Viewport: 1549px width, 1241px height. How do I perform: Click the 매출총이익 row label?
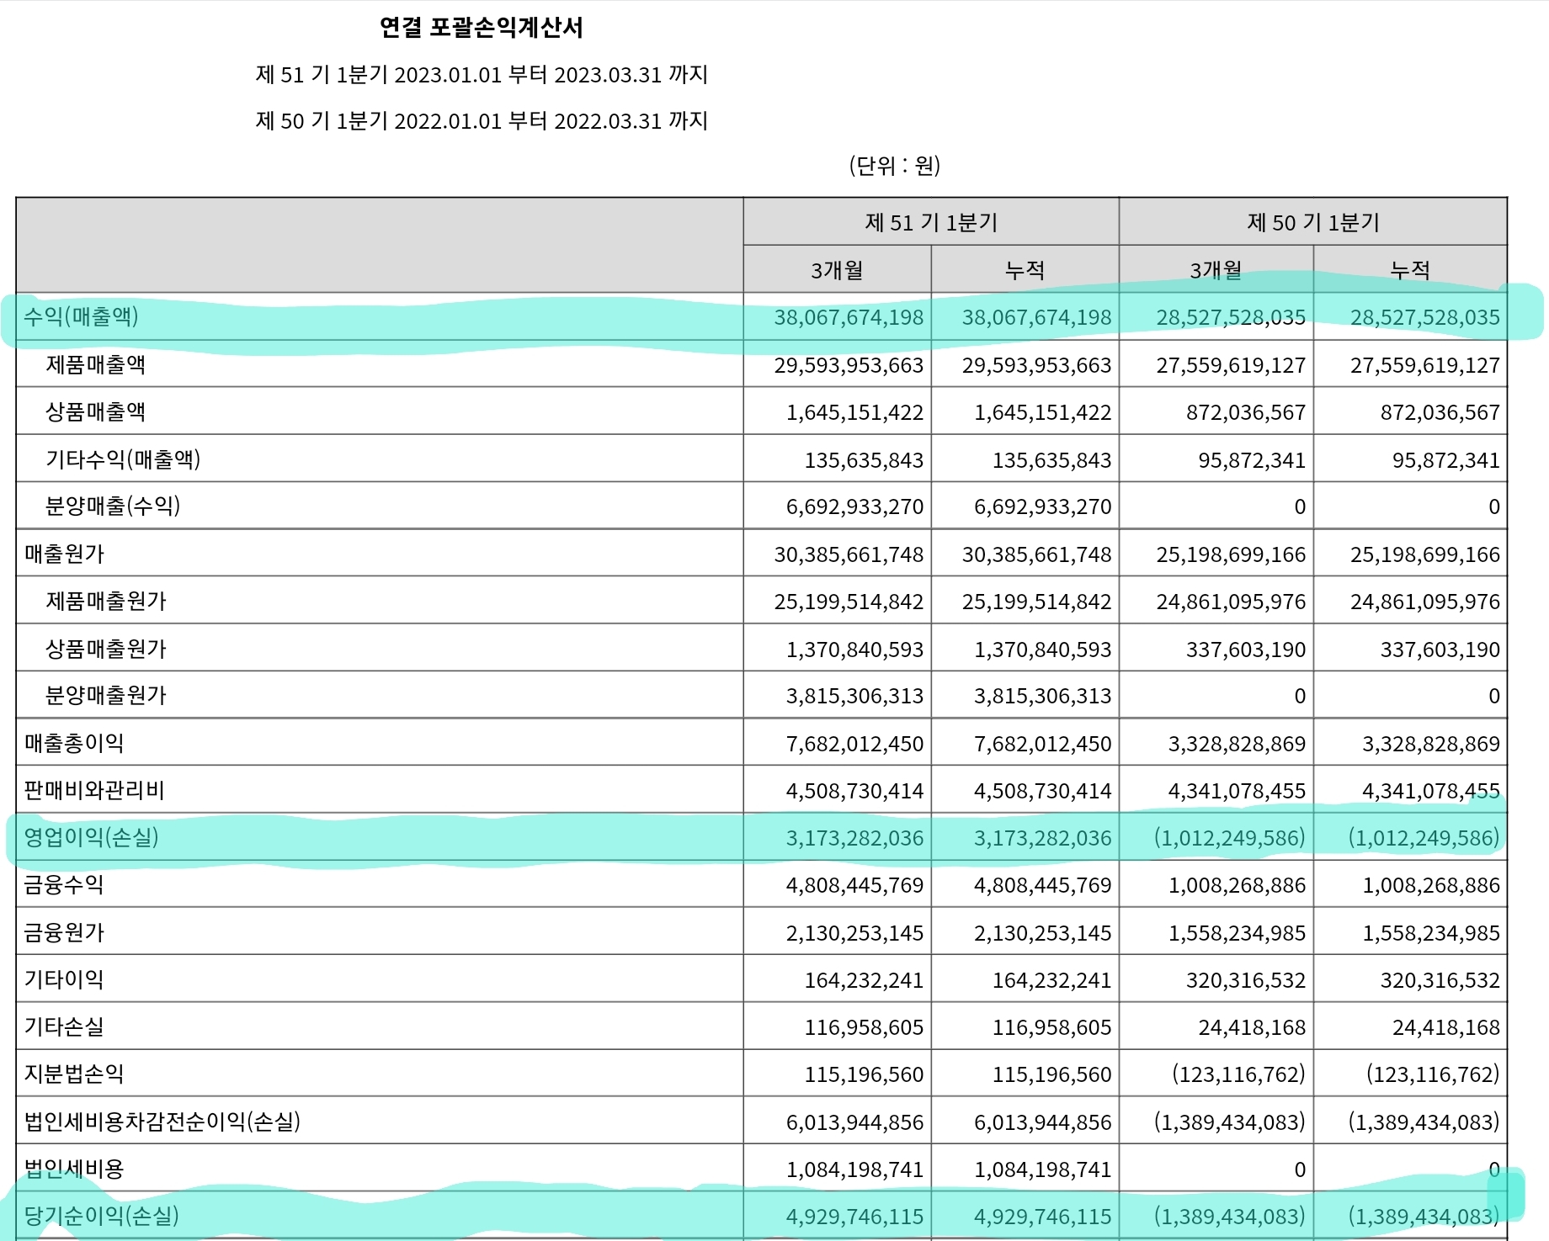pyautogui.click(x=74, y=743)
